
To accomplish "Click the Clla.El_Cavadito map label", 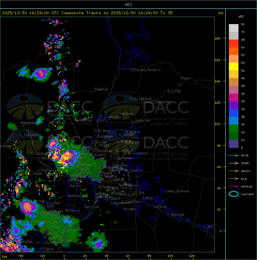I will [156, 102].
